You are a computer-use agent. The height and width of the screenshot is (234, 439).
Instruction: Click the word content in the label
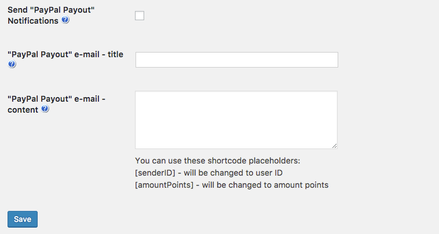(x=23, y=109)
